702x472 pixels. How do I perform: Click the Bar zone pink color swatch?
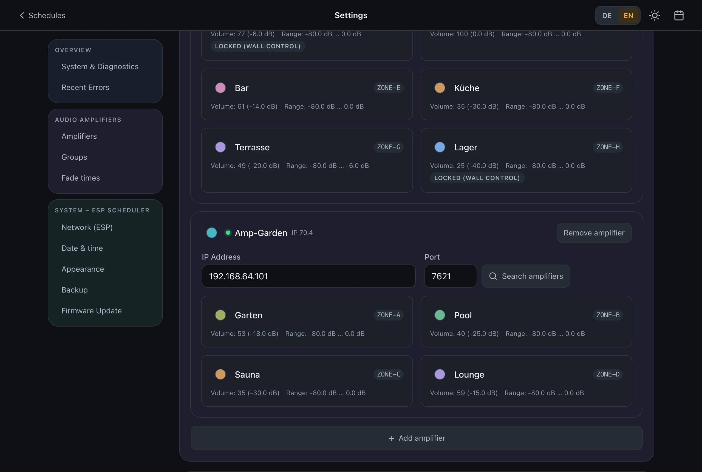pyautogui.click(x=220, y=88)
